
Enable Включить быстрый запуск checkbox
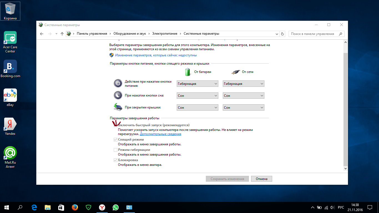115,125
